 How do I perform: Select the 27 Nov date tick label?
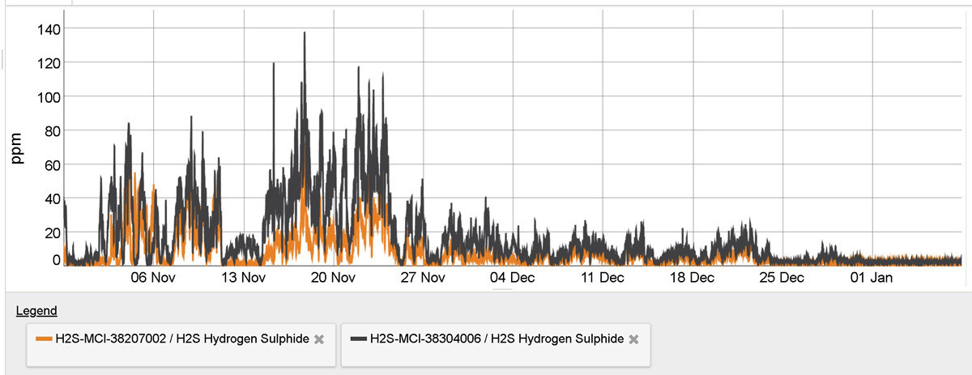click(423, 279)
